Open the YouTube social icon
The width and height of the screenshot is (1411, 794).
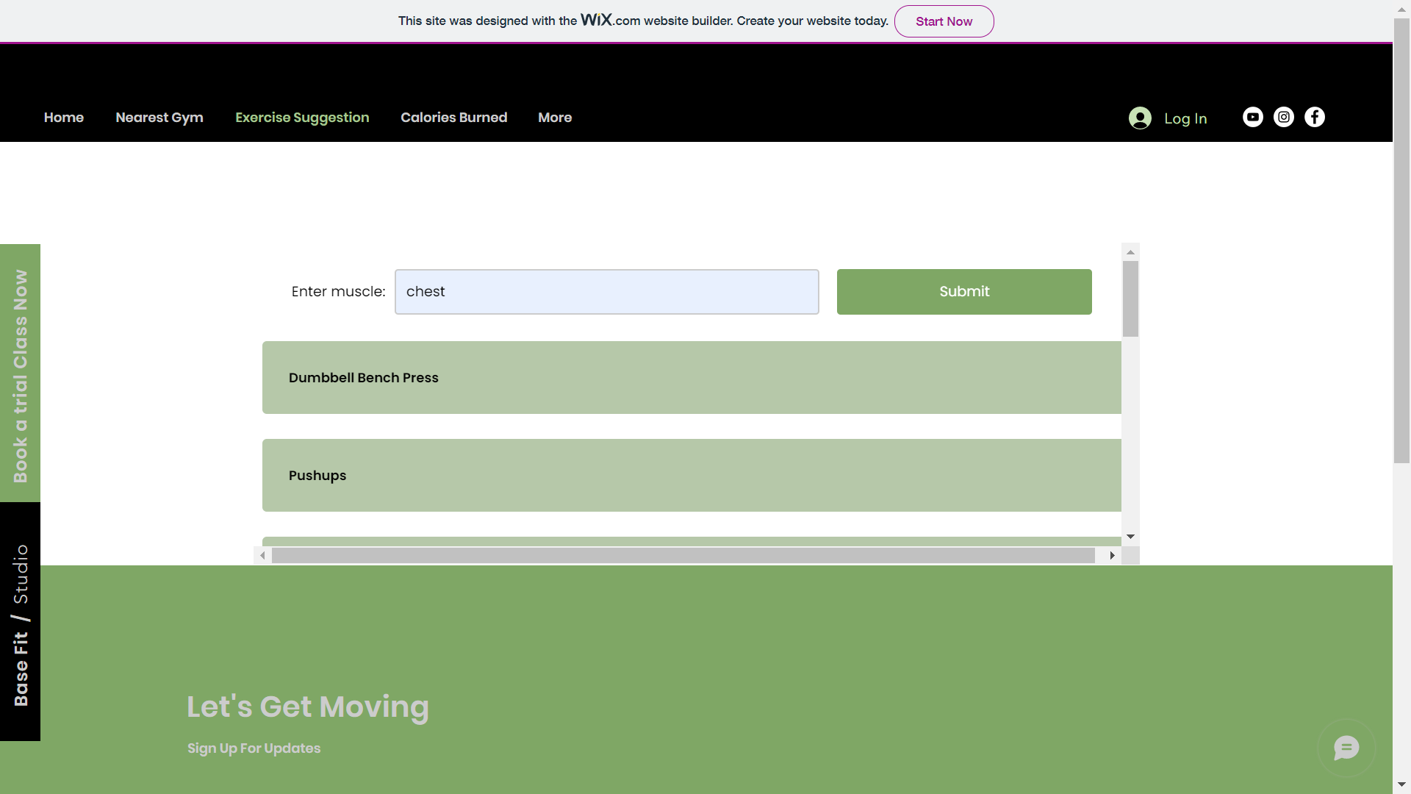[1252, 118]
